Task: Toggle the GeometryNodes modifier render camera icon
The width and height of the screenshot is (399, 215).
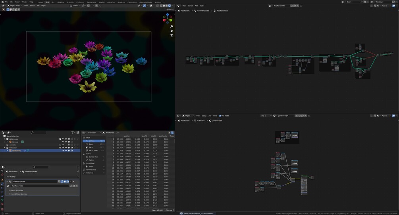Action: [67, 181]
